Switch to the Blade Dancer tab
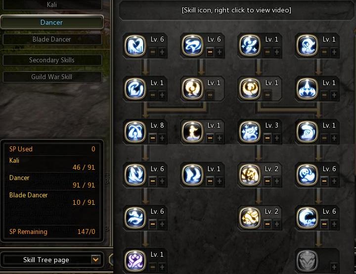Viewport: 356px width, 274px height. pyautogui.click(x=52, y=39)
